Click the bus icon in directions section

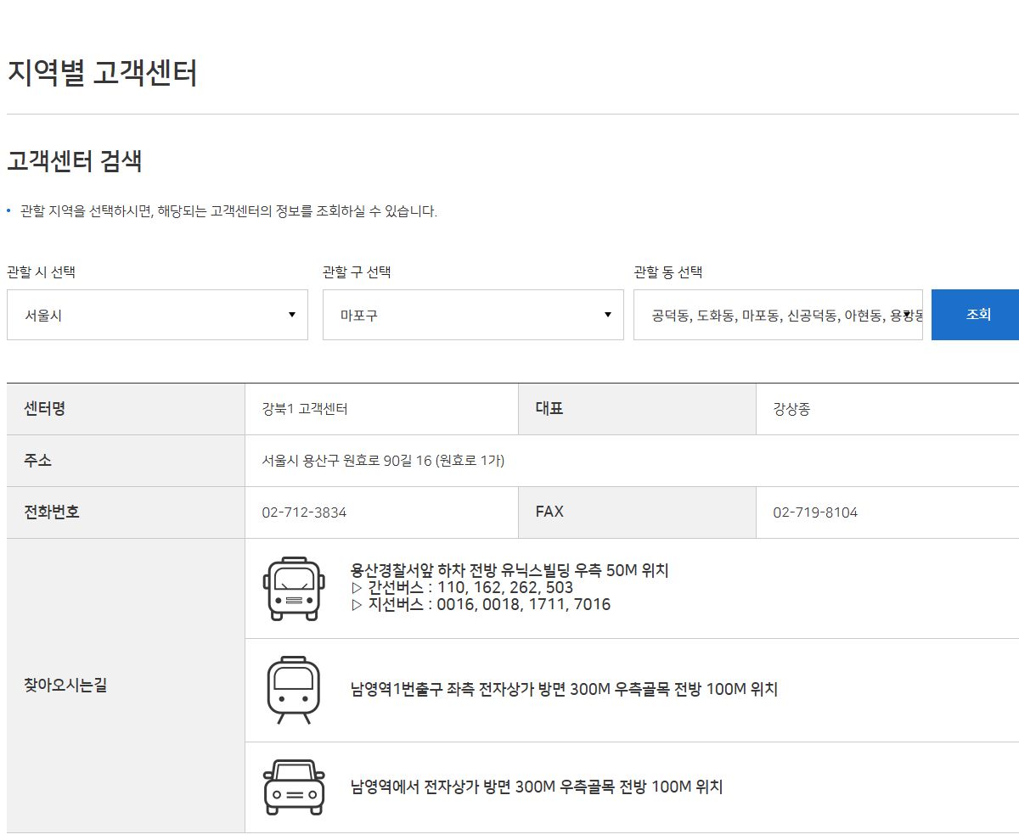click(293, 589)
